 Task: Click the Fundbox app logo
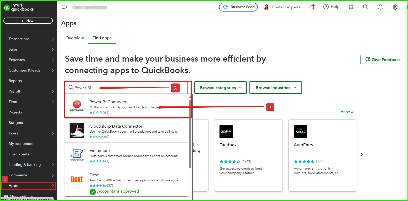(226, 131)
